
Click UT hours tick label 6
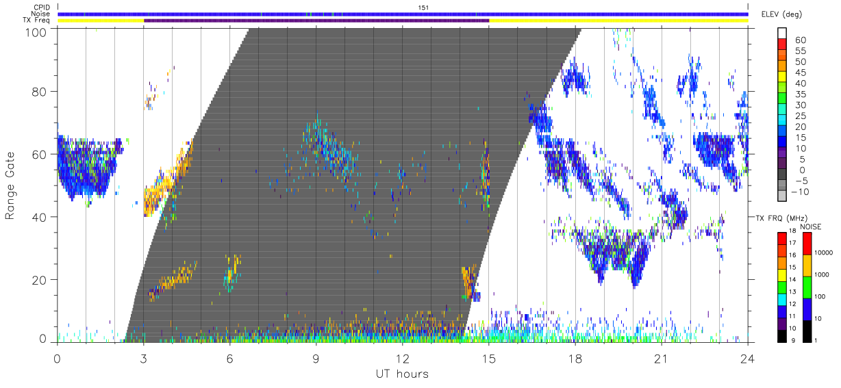[229, 358]
